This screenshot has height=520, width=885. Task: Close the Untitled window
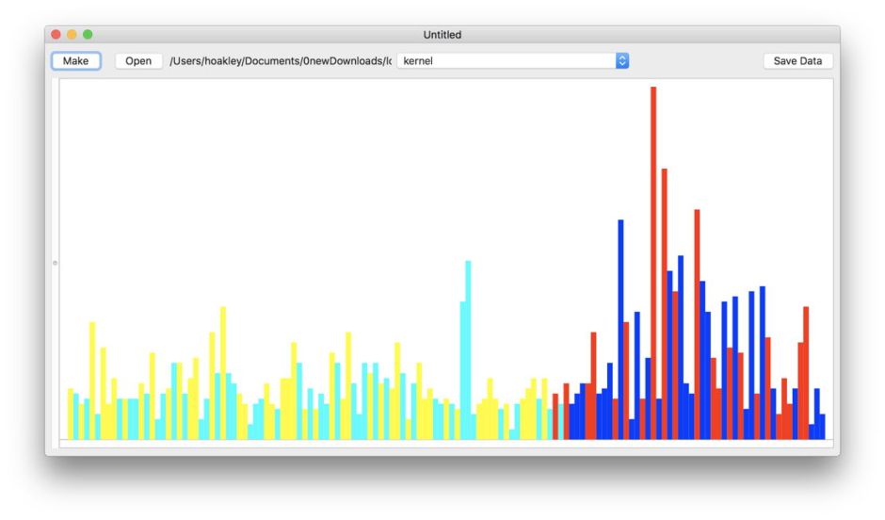tap(56, 35)
